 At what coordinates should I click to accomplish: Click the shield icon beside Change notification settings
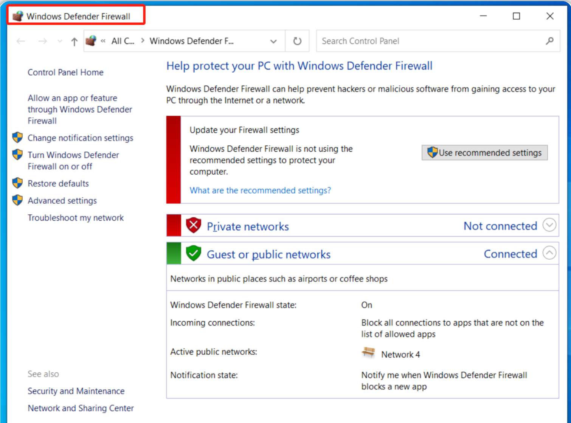pos(17,138)
